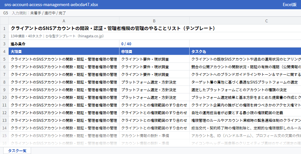Click the G5 cell reference box
The image size is (301, 154).
point(5,13)
